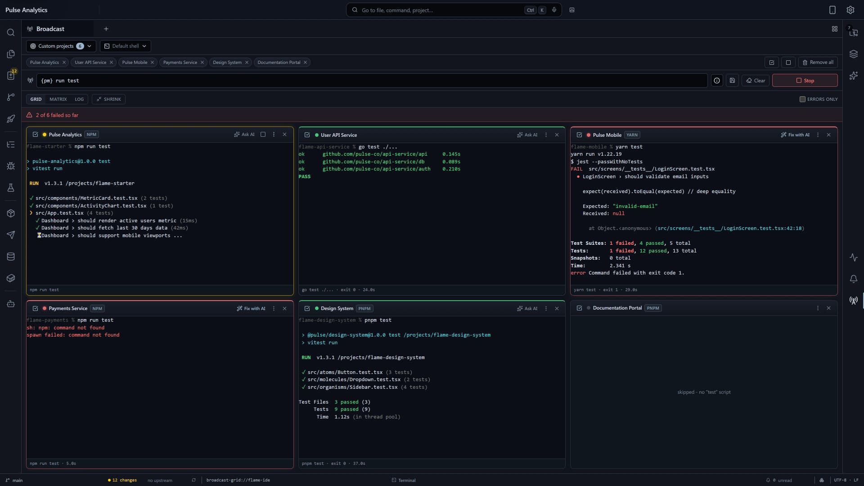This screenshot has width=864, height=486.
Task: Toggle the Payments Service pane checkbox
Action: click(35, 308)
